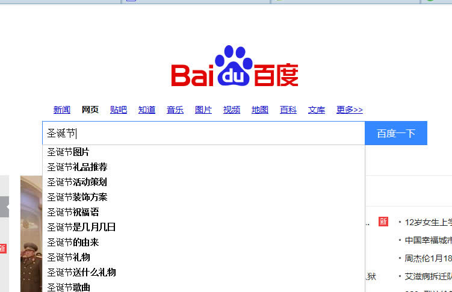Choose suggestion 圣诞节礼品推荐
452x292 pixels.
coord(77,167)
